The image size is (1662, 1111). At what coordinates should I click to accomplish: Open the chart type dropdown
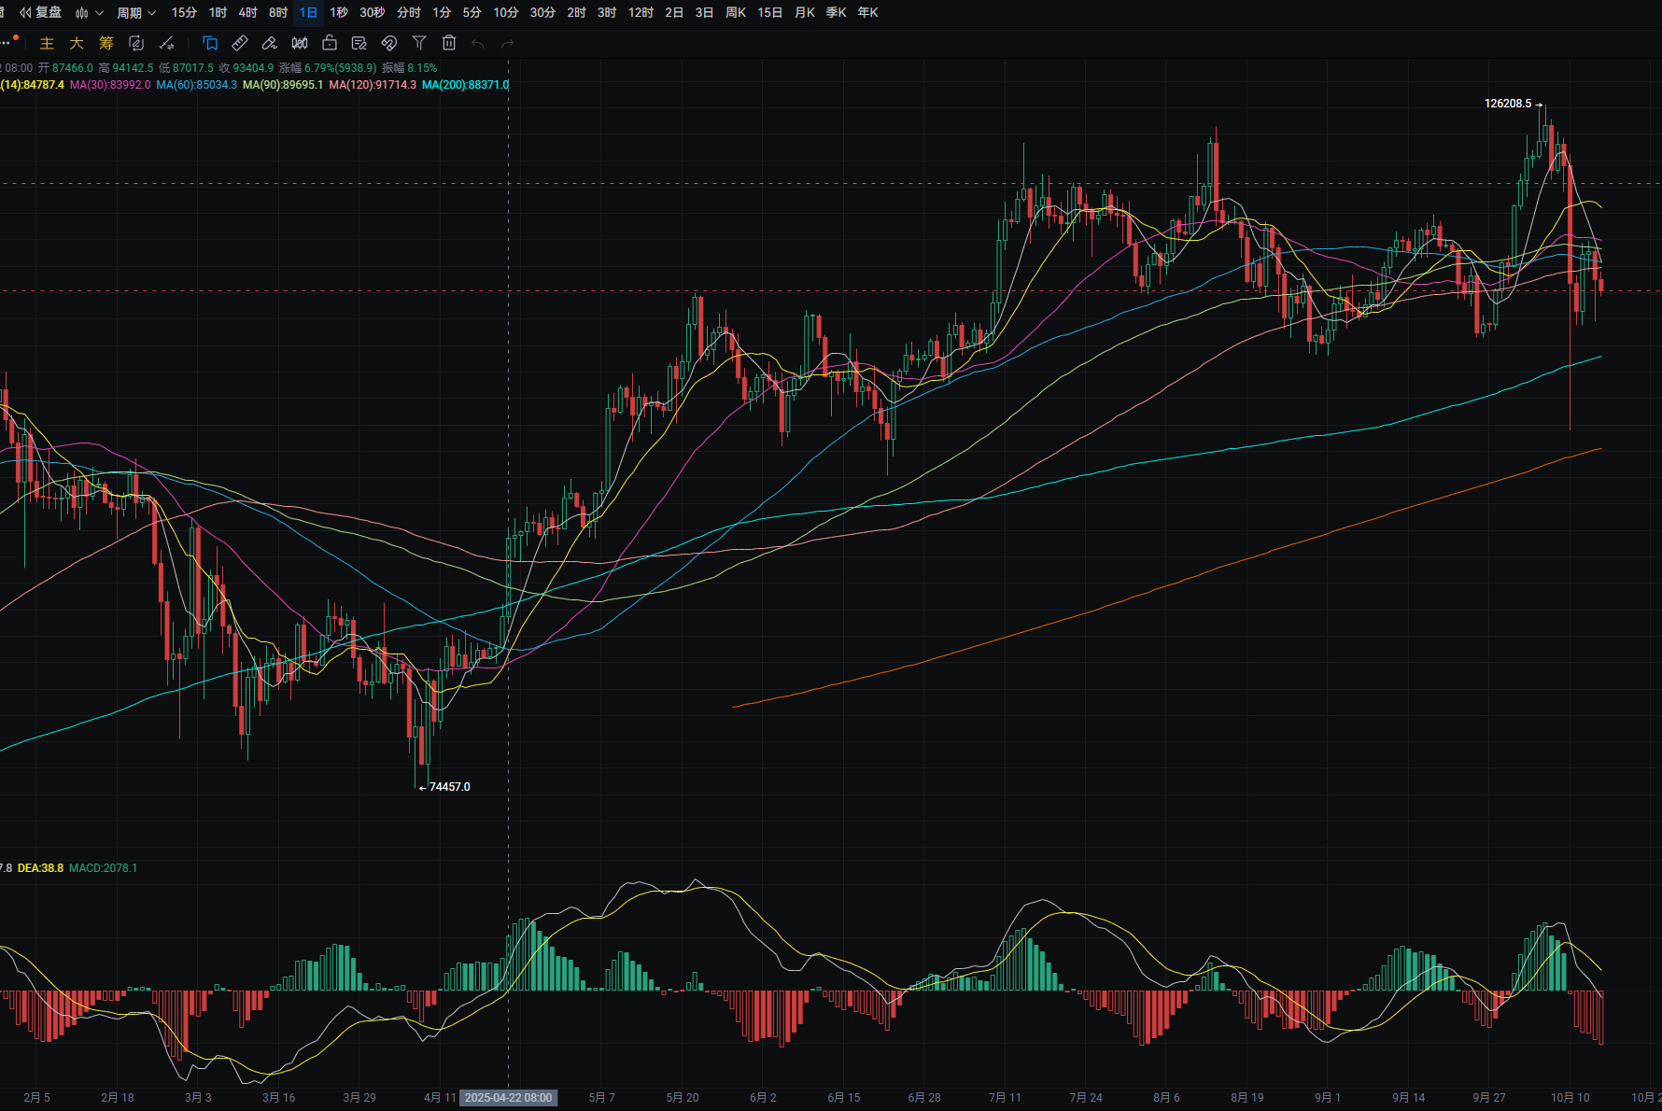pyautogui.click(x=89, y=12)
